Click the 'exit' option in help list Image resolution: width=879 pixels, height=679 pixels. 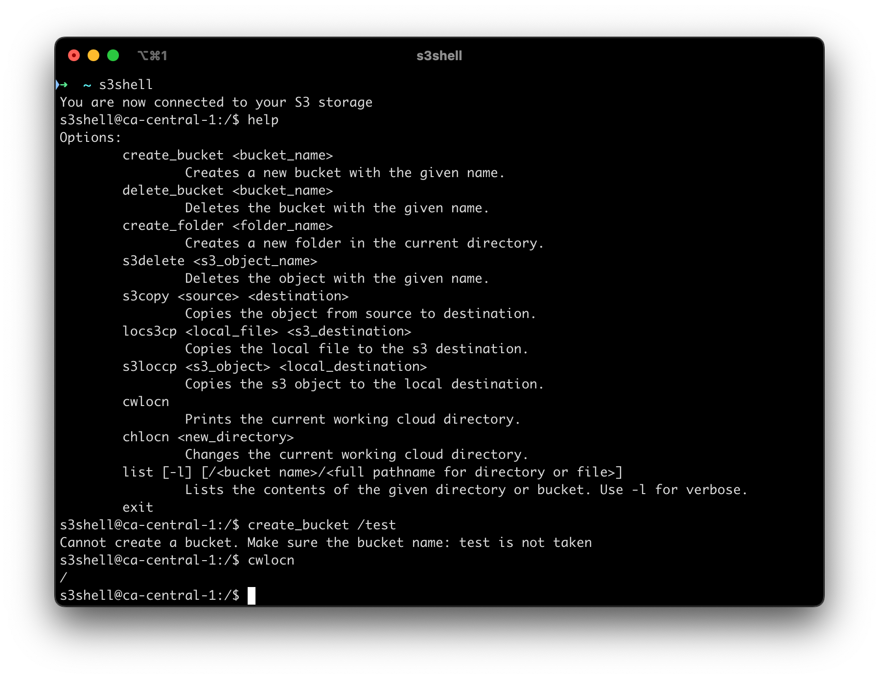138,507
